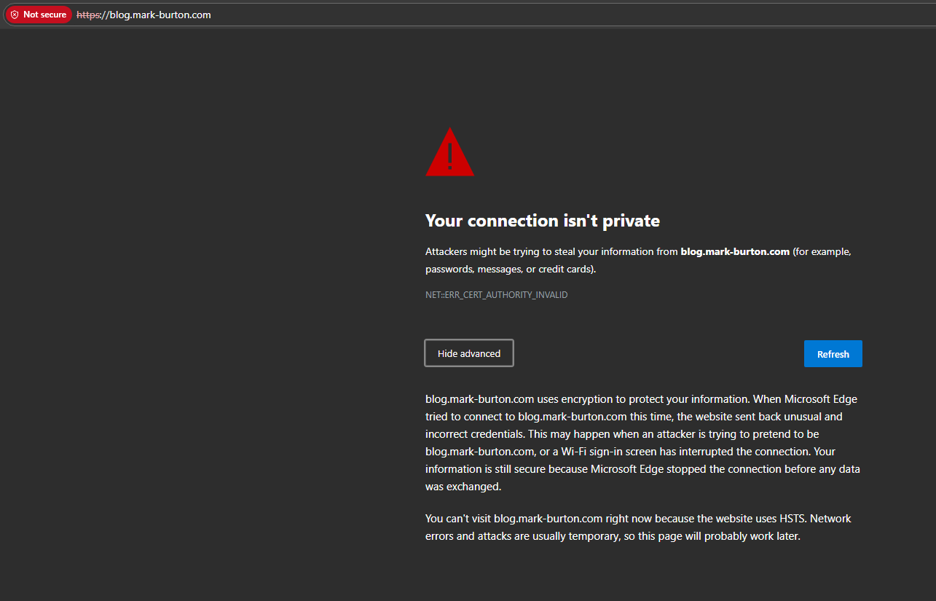Click the Refresh button label text

[x=833, y=353]
